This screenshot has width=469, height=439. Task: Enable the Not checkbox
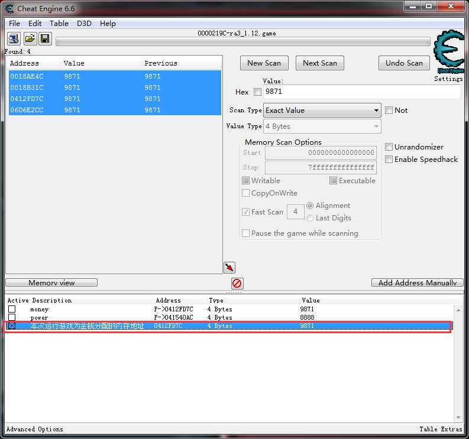tap(389, 110)
